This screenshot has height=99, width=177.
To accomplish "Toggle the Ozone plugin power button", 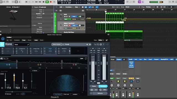I will coord(3,39).
